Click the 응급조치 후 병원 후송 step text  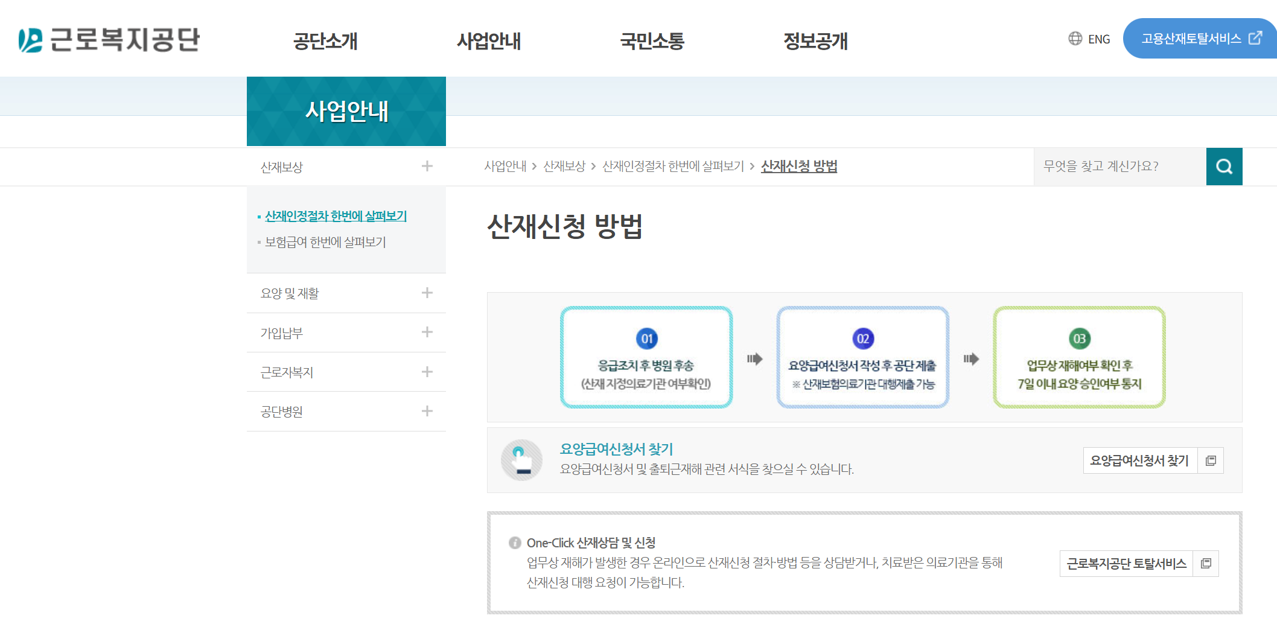(x=646, y=365)
